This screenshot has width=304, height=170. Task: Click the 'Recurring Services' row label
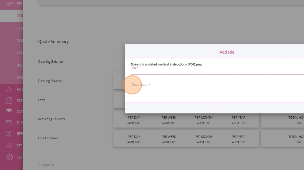(x=51, y=119)
